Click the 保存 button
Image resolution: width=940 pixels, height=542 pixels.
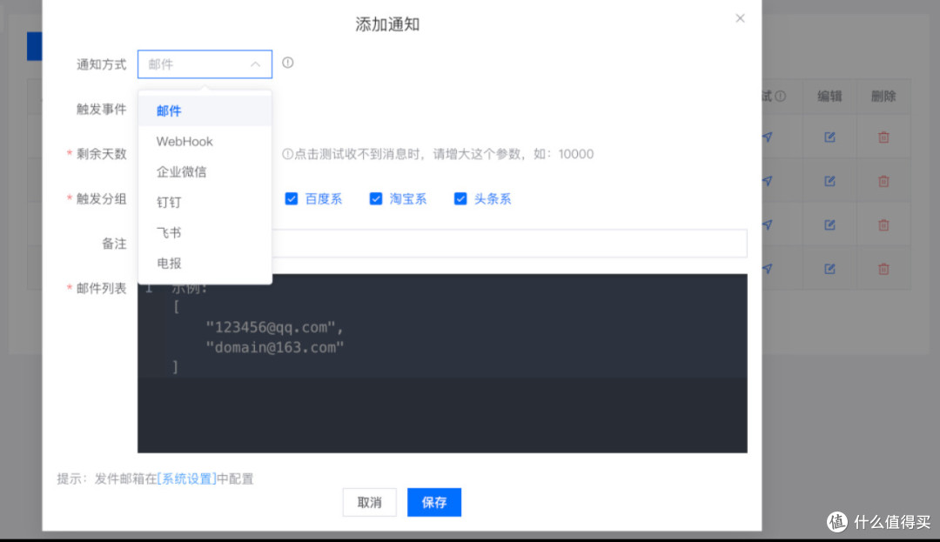click(434, 503)
